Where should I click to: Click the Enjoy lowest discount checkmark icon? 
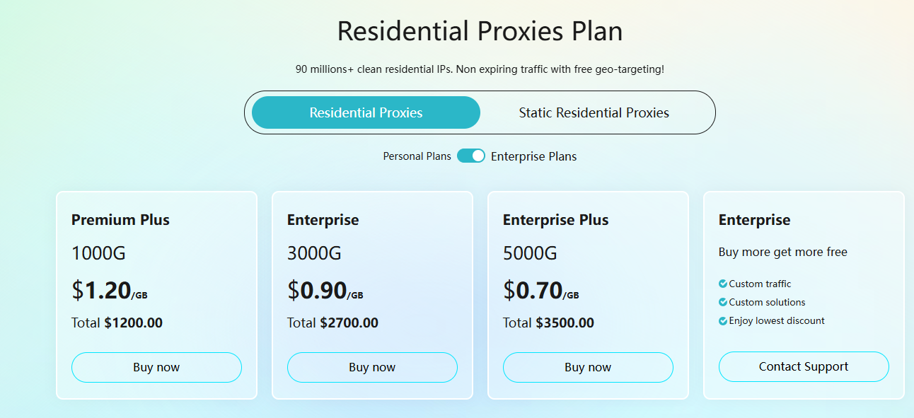click(x=723, y=320)
